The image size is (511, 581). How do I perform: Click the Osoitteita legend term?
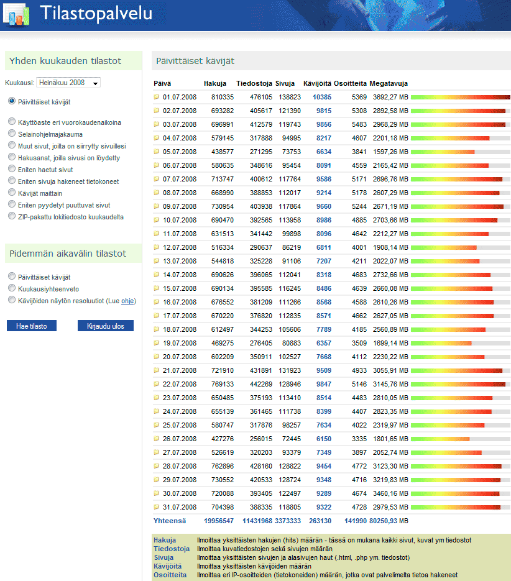170,575
